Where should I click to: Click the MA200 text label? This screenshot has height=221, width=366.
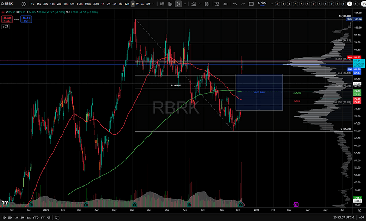pyautogui.click(x=297, y=93)
